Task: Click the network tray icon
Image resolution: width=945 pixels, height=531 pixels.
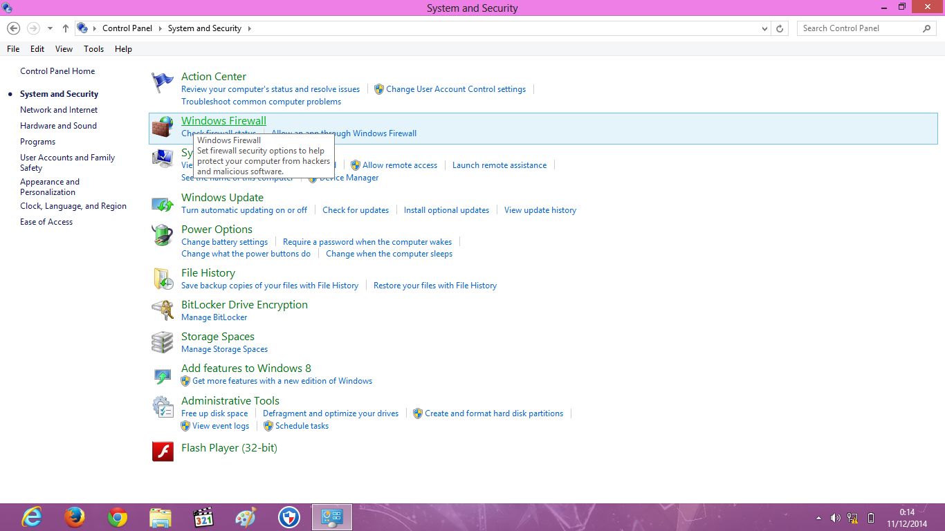Action: pyautogui.click(x=853, y=518)
